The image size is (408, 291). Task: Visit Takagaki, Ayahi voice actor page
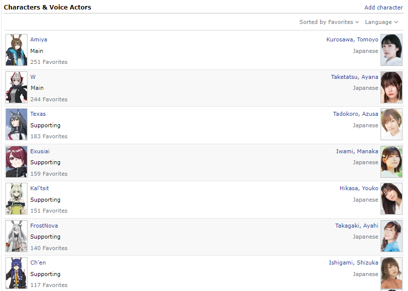coord(357,226)
